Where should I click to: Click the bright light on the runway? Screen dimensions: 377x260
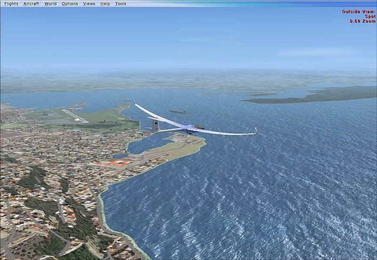[77, 122]
